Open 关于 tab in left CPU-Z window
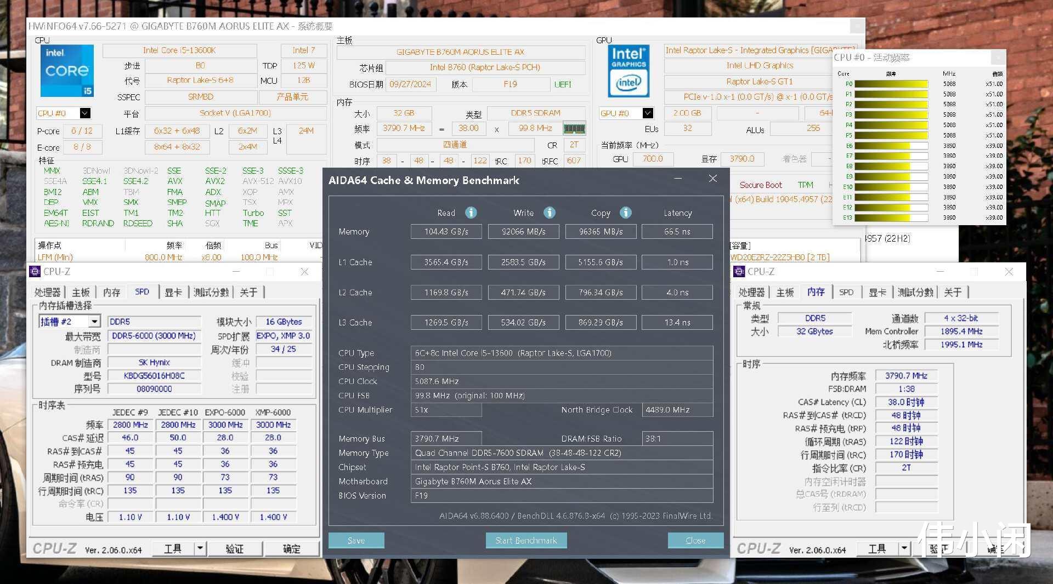Screen dimensions: 1053x584 [x=248, y=292]
